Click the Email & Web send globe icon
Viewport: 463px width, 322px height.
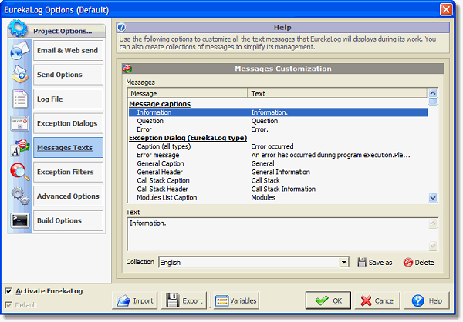pos(20,50)
